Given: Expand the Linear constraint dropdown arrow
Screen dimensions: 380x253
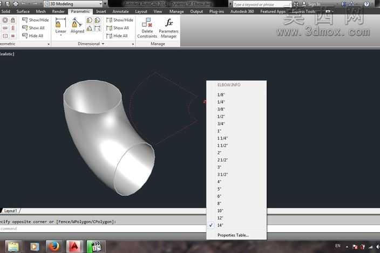Looking at the screenshot, I should [x=61, y=36].
